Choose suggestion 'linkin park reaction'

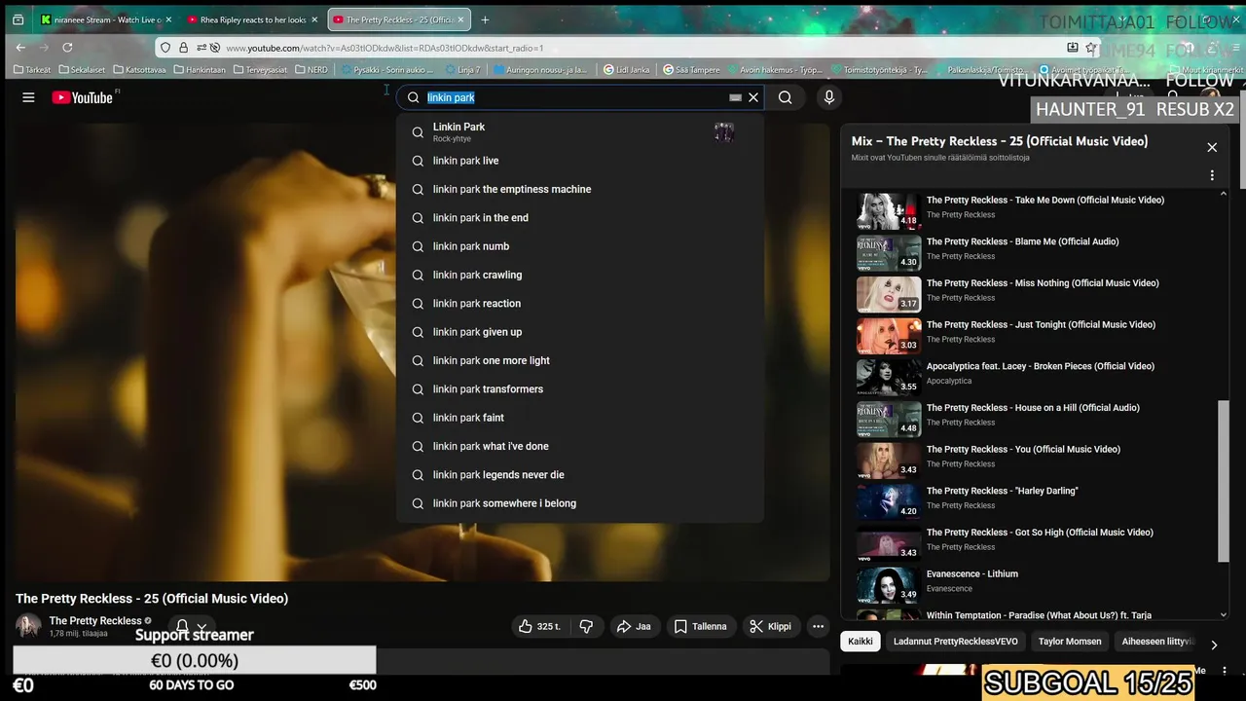tap(580, 304)
